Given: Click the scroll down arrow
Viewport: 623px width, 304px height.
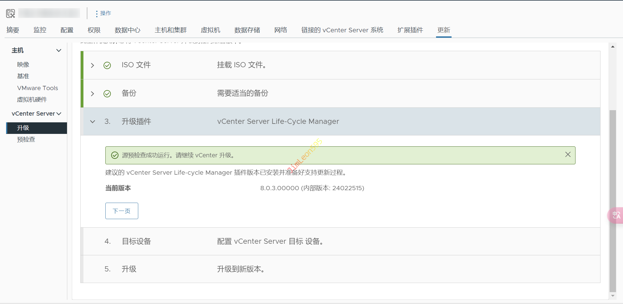Looking at the screenshot, I should point(613,295).
